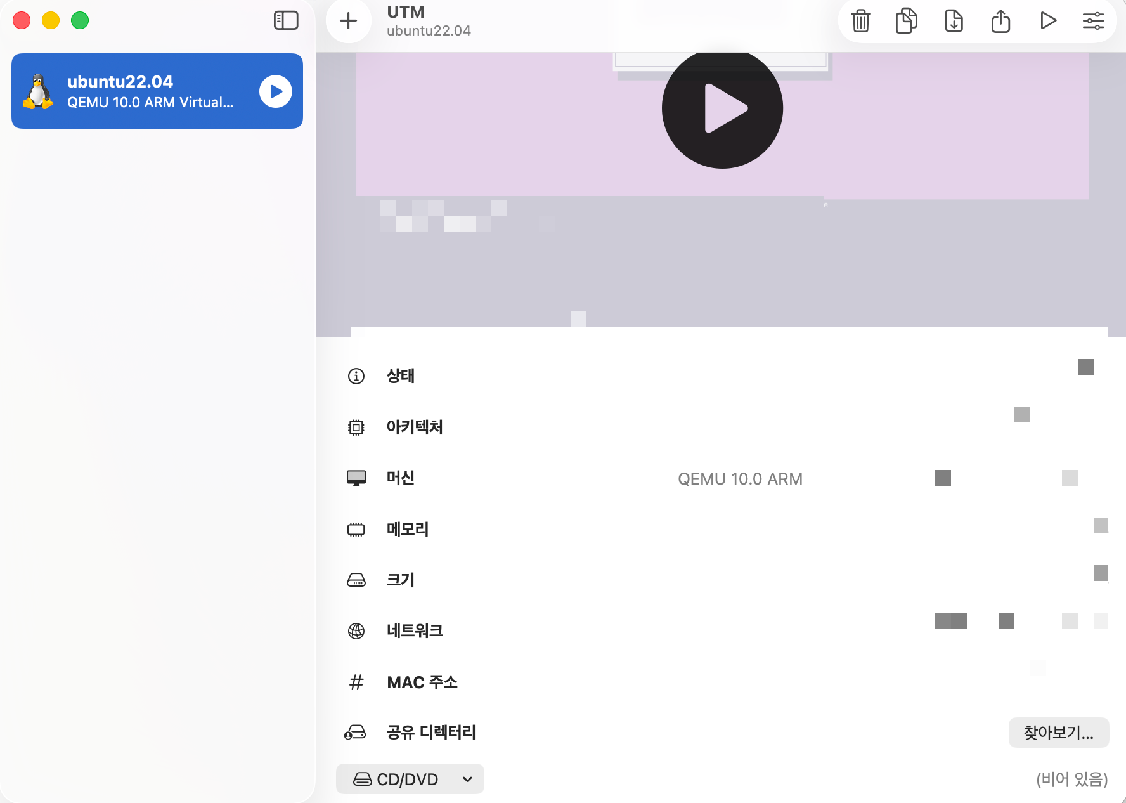The width and height of the screenshot is (1126, 803).
Task: Click the 메모리 memory icon
Action: pyautogui.click(x=356, y=530)
